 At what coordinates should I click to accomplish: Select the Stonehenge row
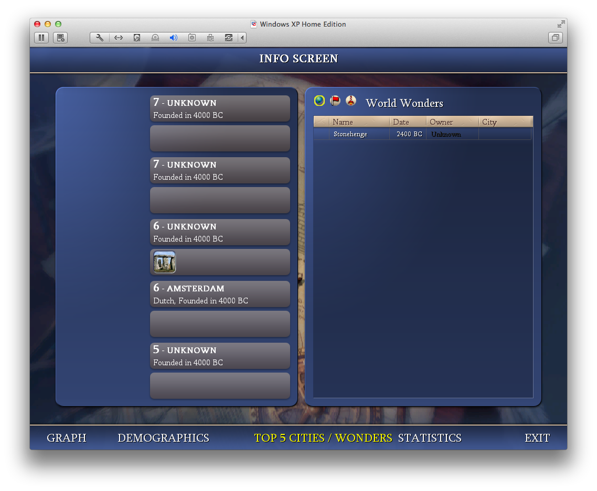422,134
